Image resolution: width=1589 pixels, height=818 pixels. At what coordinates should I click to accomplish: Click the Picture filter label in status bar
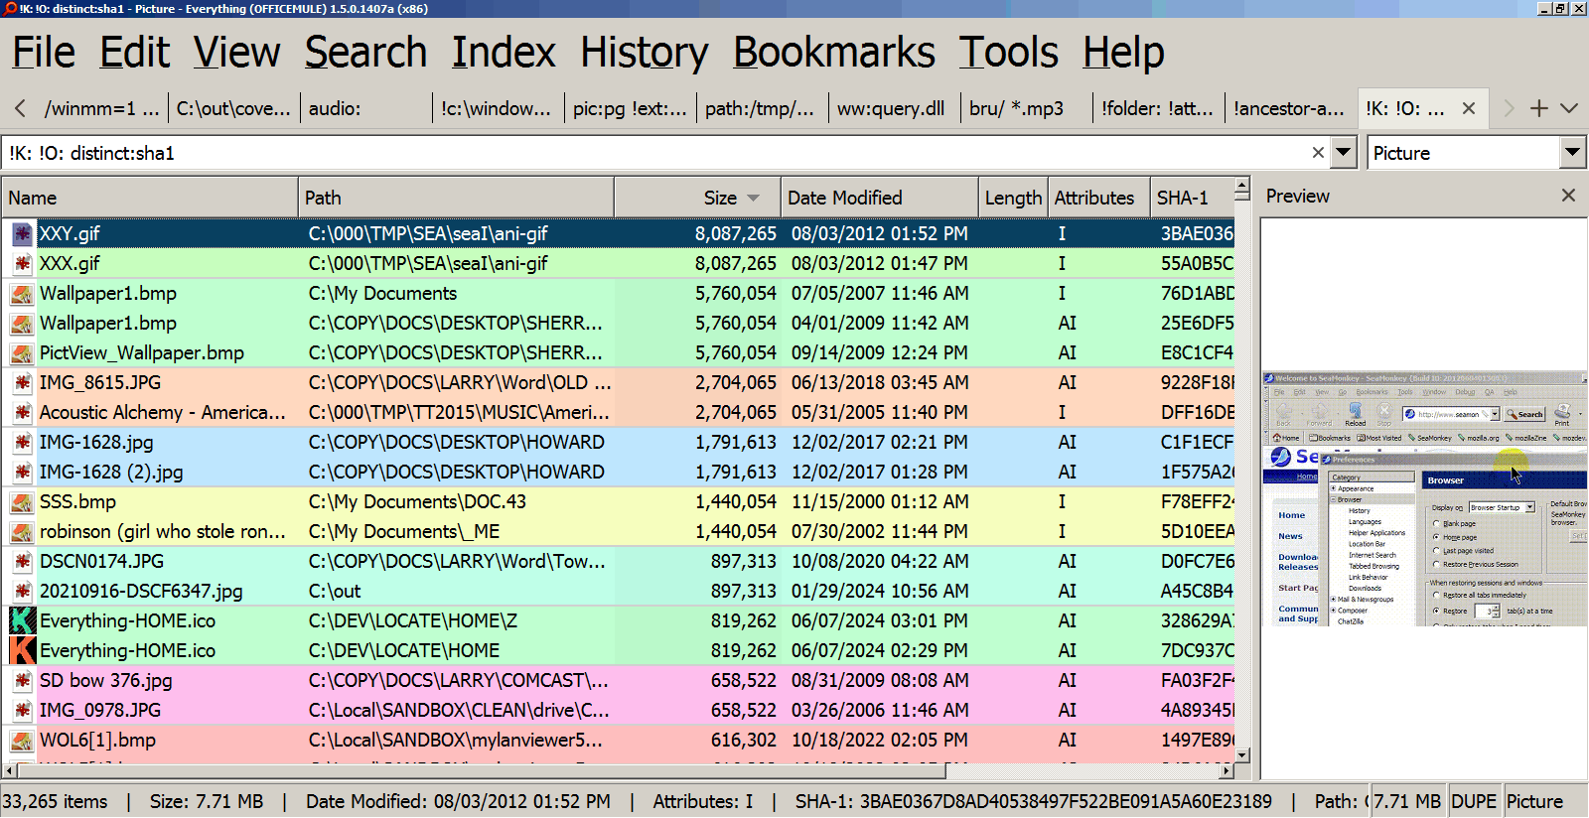pos(1534,801)
